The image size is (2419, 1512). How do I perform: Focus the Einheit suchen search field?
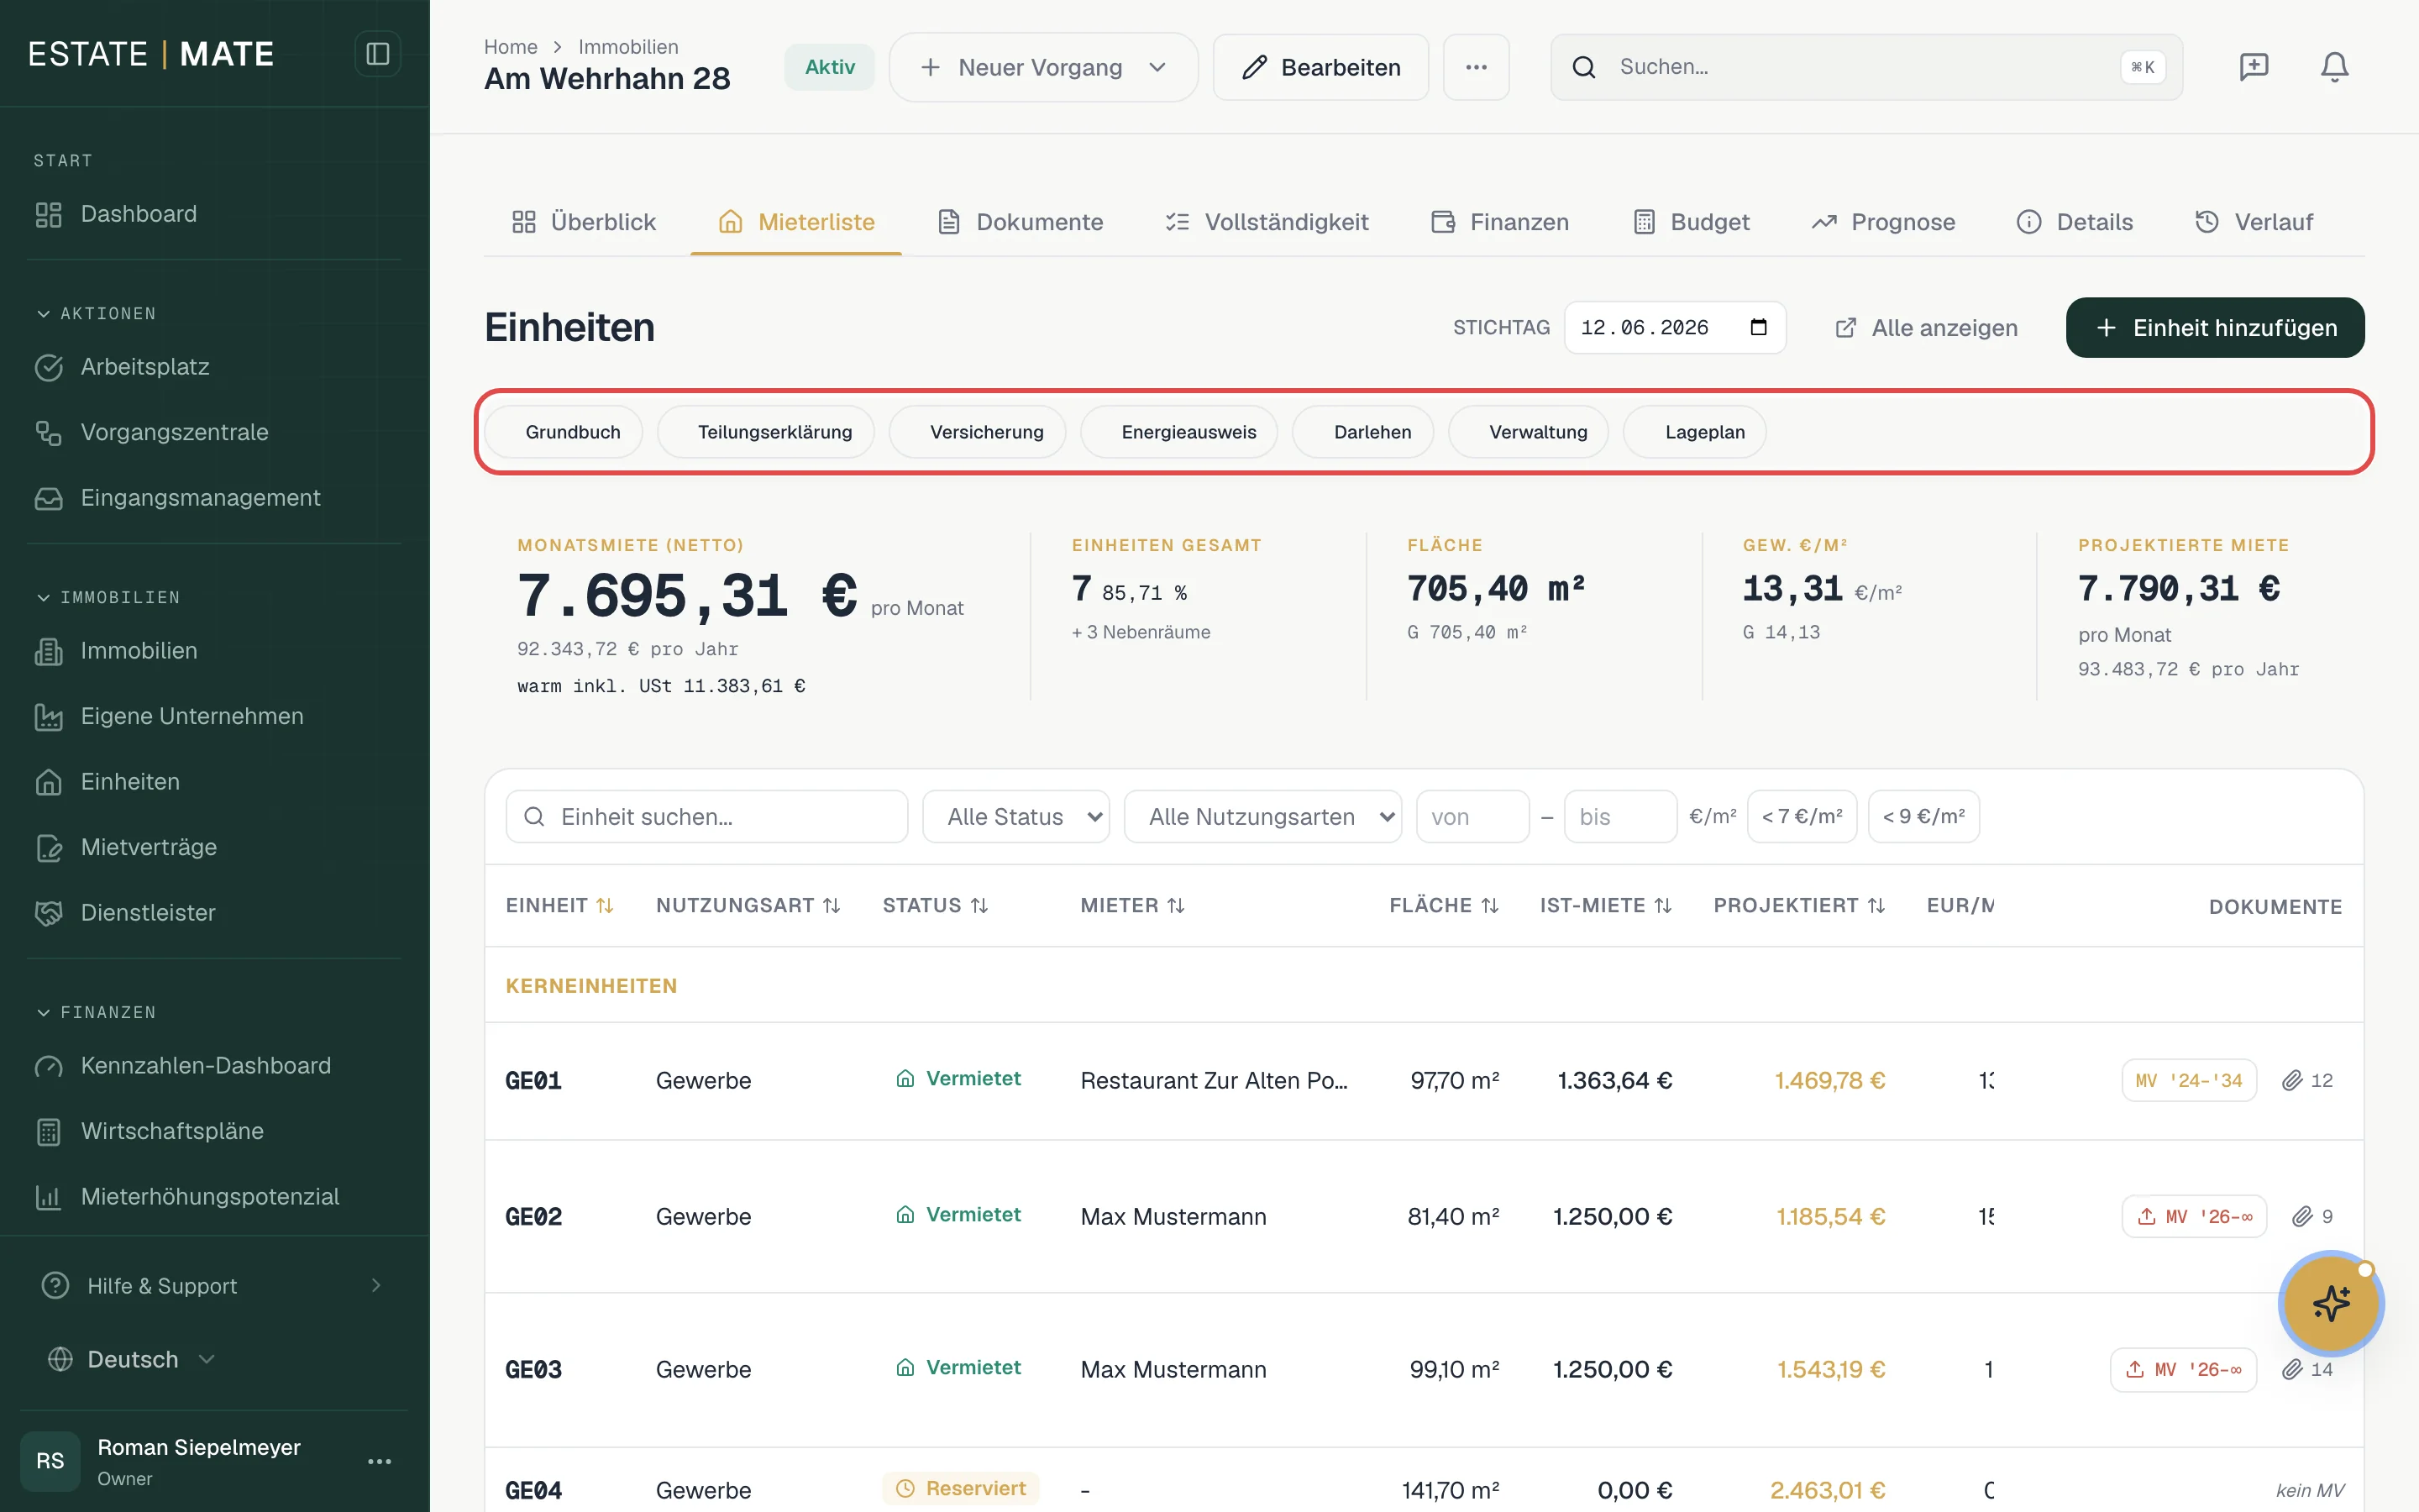[706, 817]
